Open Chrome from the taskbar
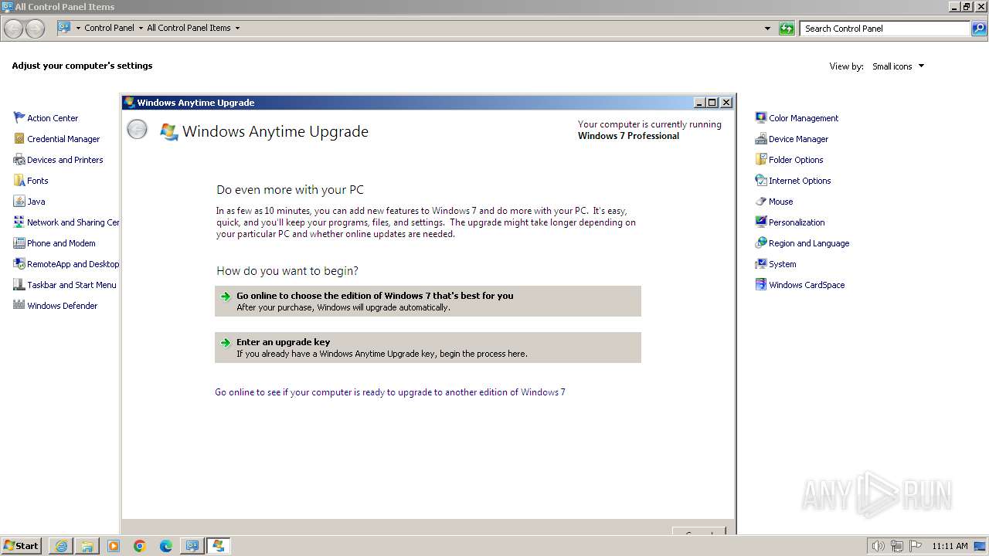The image size is (989, 556). click(x=140, y=546)
